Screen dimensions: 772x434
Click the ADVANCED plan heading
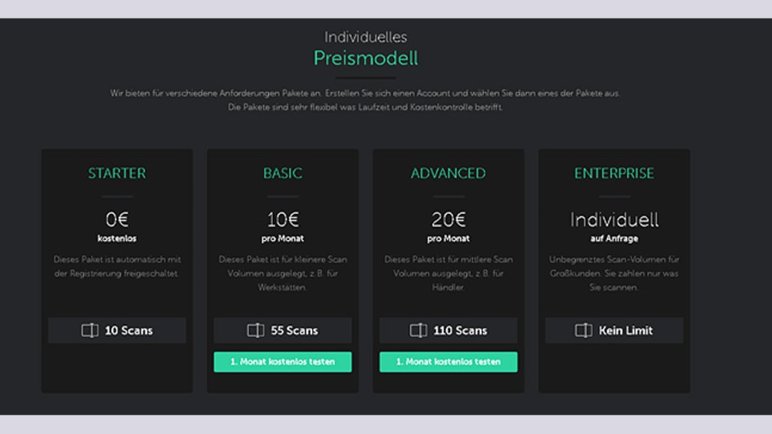[448, 174]
